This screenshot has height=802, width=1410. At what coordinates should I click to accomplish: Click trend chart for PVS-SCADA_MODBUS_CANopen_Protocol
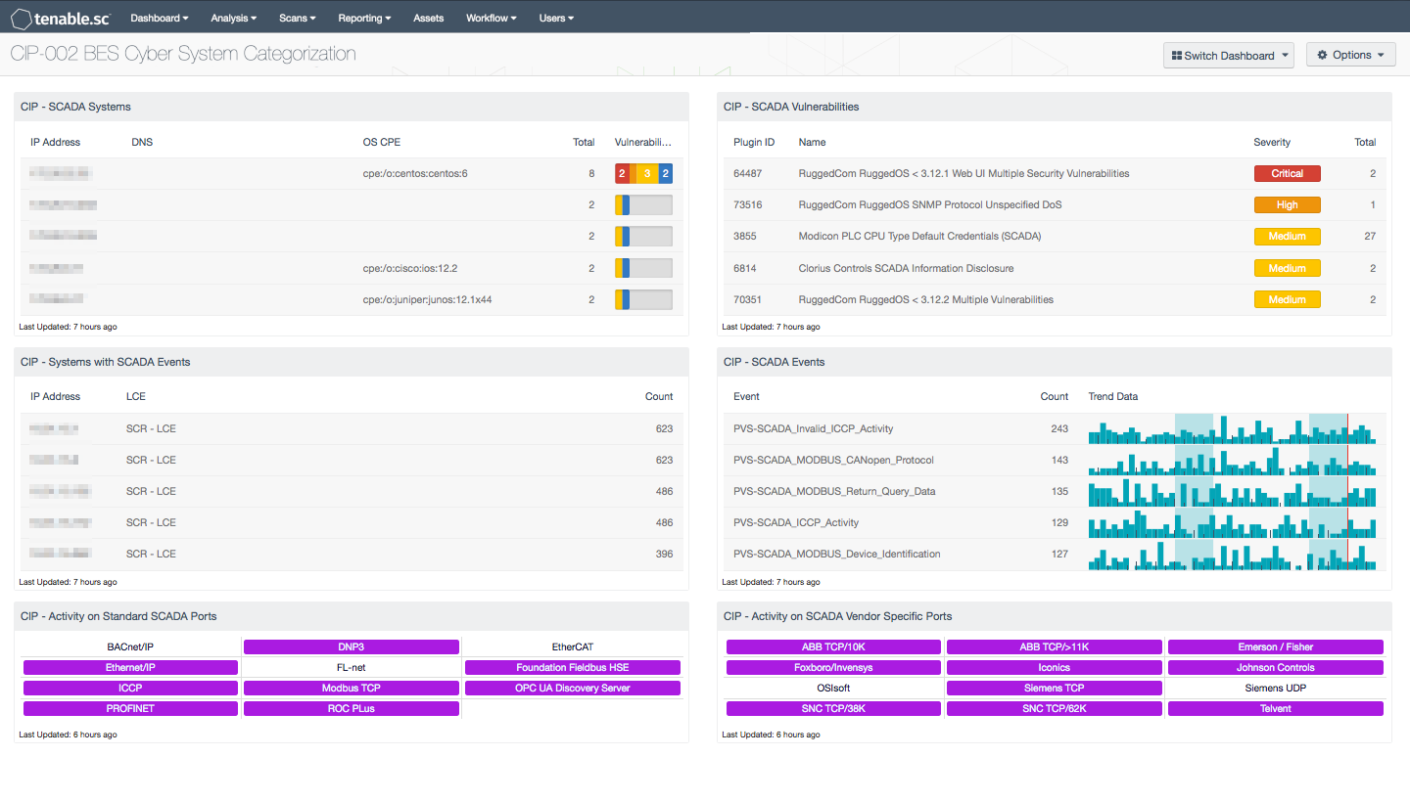tap(1232, 460)
